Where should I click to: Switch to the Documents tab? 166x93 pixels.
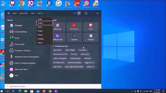[24, 13]
